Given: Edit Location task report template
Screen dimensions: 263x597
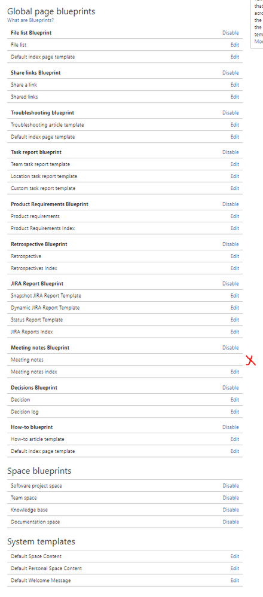Looking at the screenshot, I should point(235,176).
